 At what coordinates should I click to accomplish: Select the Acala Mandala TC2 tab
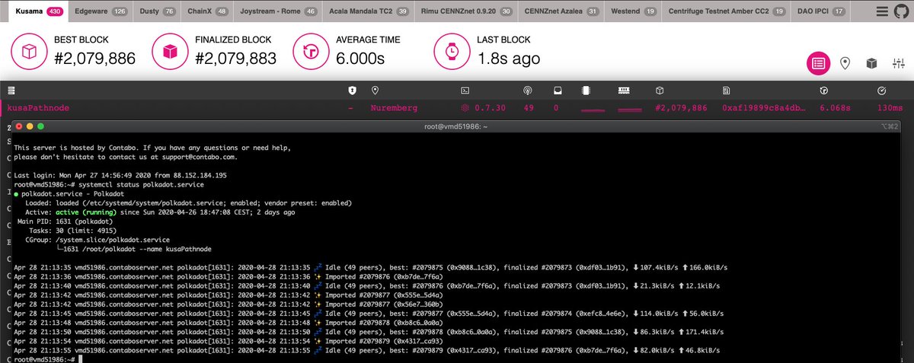click(369, 11)
